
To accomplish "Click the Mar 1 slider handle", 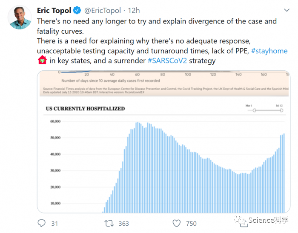I will [254, 110].
